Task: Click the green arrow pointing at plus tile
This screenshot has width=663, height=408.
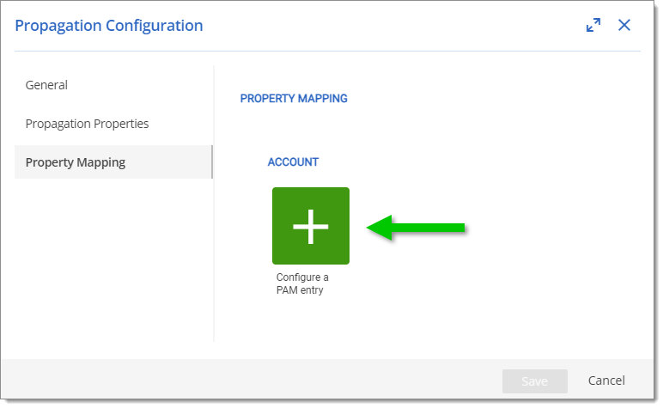Action: coord(416,228)
